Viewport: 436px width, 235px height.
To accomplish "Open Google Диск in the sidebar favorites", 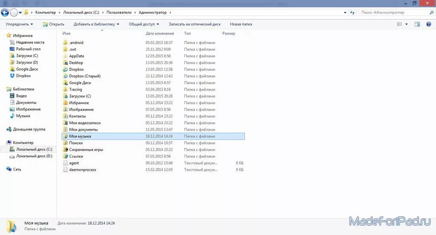I will 24,69.
